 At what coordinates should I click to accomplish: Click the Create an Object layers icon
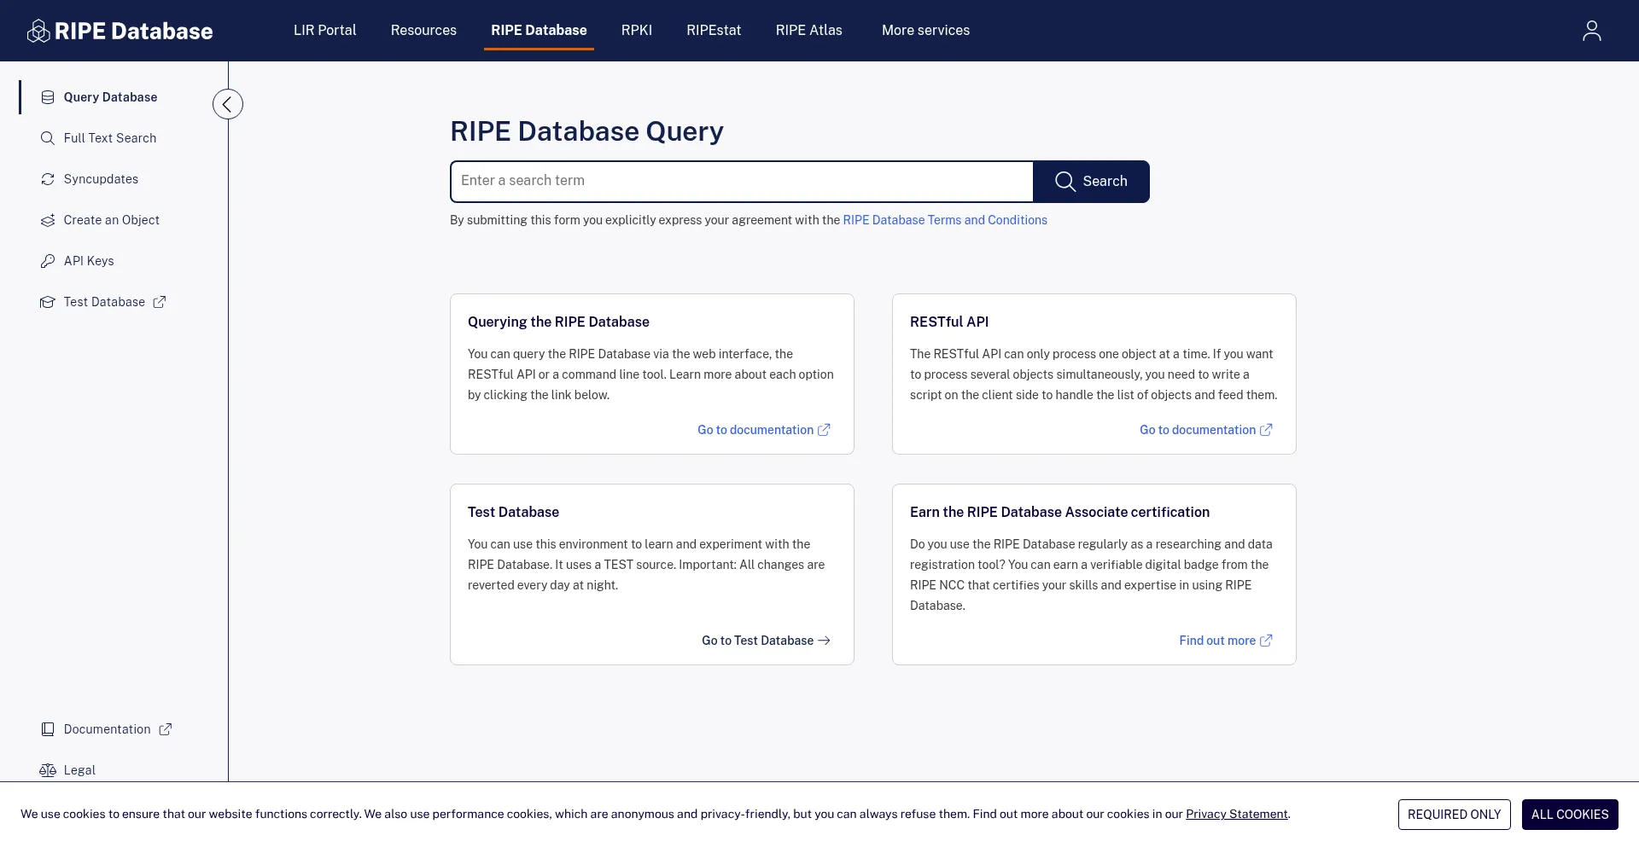tap(48, 220)
